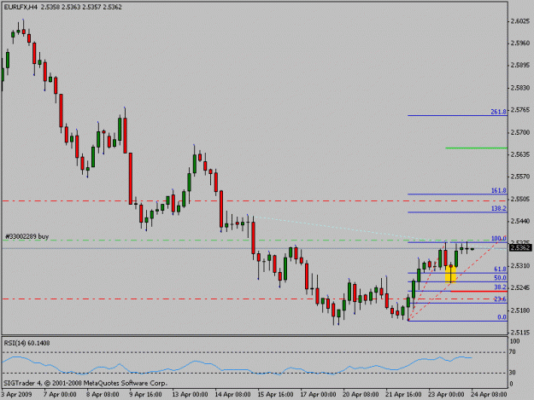Click the yellow highlighted candle rectangle
The image size is (534, 400).
[x=450, y=274]
